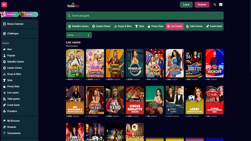Click the Live casino icon in sidebar

pyautogui.click(x=4, y=93)
